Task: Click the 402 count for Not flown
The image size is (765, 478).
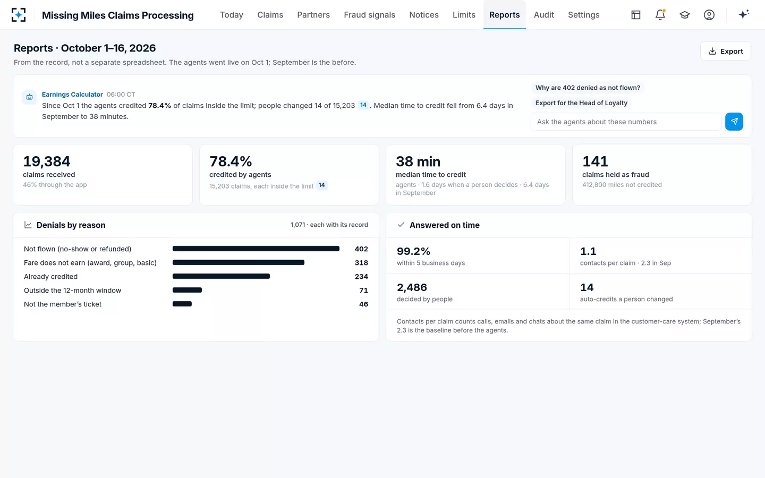Action: pyautogui.click(x=361, y=249)
